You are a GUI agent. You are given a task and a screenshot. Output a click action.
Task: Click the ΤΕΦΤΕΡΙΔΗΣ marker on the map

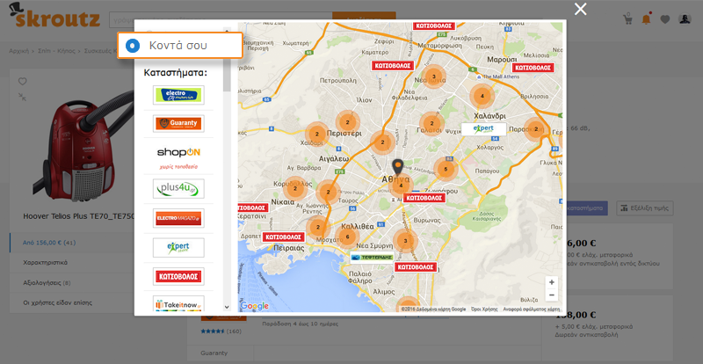(372, 258)
